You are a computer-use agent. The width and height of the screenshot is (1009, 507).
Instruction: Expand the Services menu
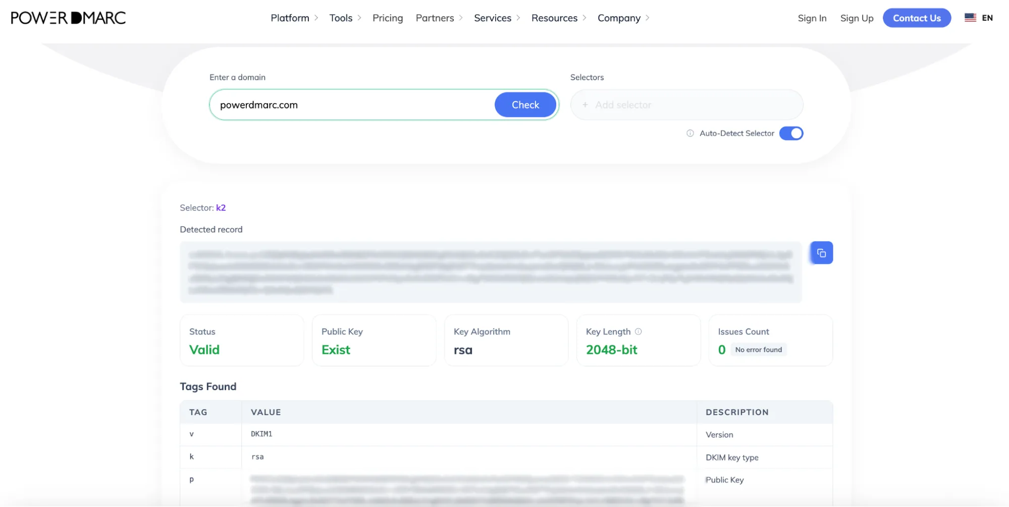click(x=497, y=18)
